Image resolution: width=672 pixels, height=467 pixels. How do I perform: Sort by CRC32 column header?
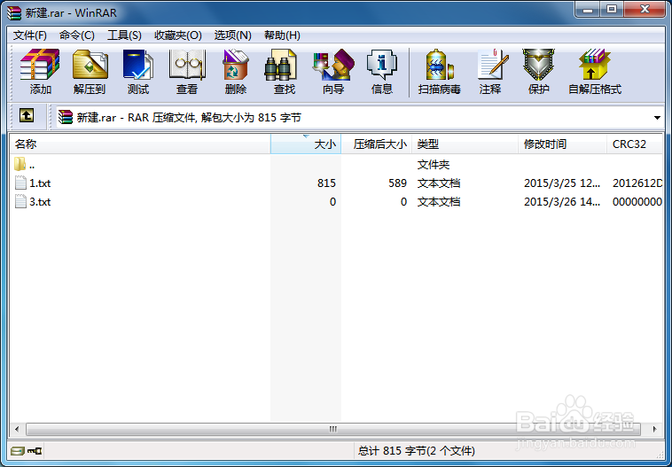click(635, 144)
